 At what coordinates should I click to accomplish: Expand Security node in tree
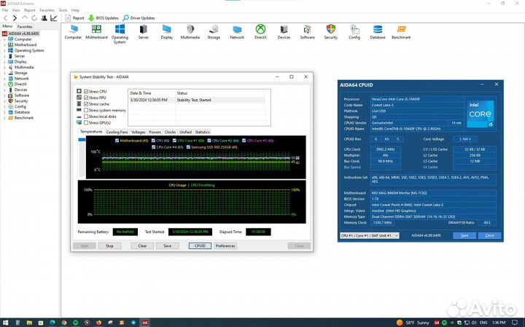point(4,101)
